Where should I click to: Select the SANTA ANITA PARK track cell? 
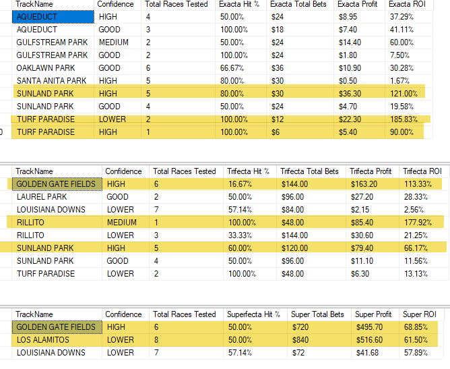53,81
